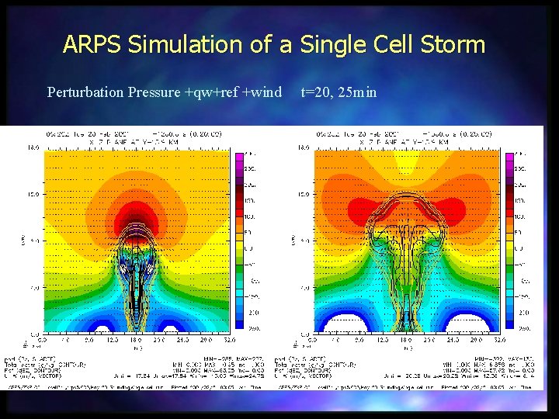Click the left plot's footer file path line
559x419 pixels.
click(134, 387)
